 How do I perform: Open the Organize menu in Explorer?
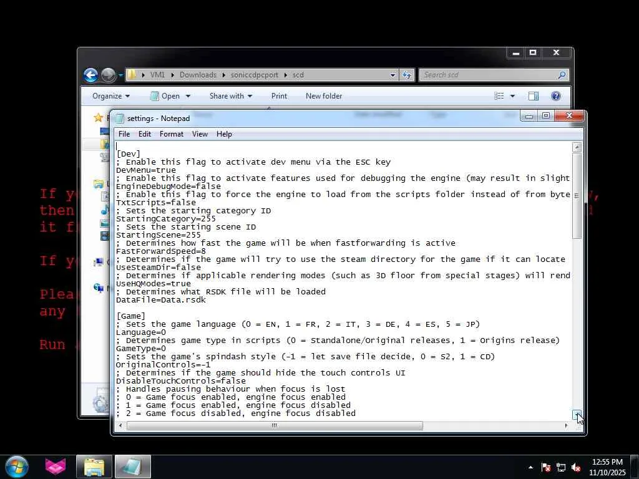click(111, 96)
